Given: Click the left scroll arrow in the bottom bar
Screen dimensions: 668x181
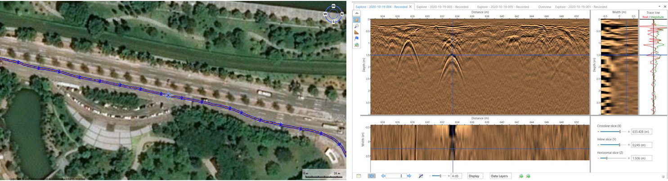Looking at the screenshot, I should click(383, 176).
